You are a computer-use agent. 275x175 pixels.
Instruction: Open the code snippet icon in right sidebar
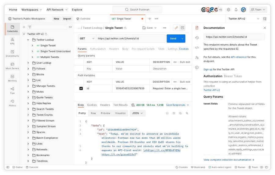[197, 48]
